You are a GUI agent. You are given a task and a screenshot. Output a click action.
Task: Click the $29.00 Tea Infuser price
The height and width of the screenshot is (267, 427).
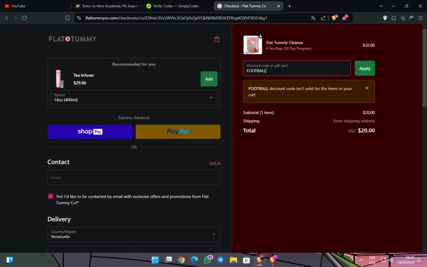[x=80, y=83]
